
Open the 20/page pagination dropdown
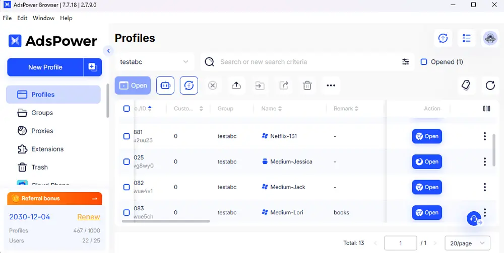[x=467, y=243]
